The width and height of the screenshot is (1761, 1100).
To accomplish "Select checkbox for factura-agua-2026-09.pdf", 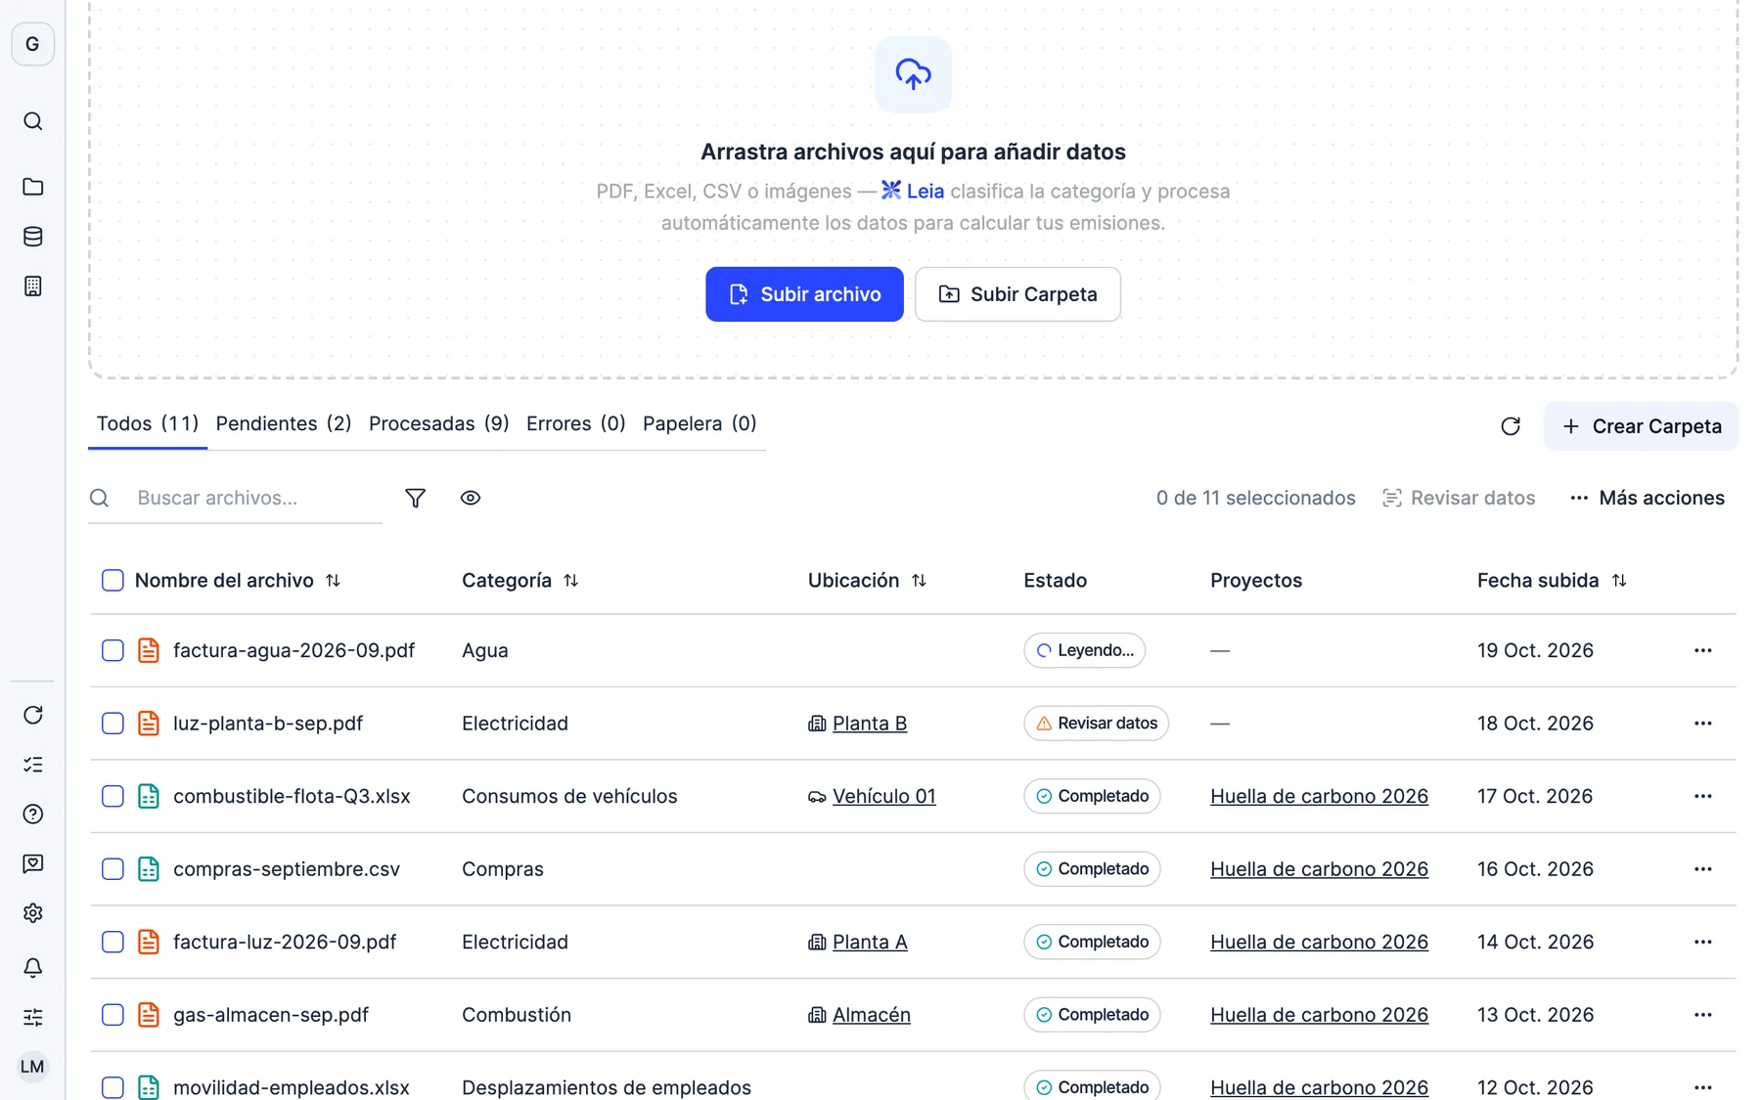I will [x=113, y=650].
